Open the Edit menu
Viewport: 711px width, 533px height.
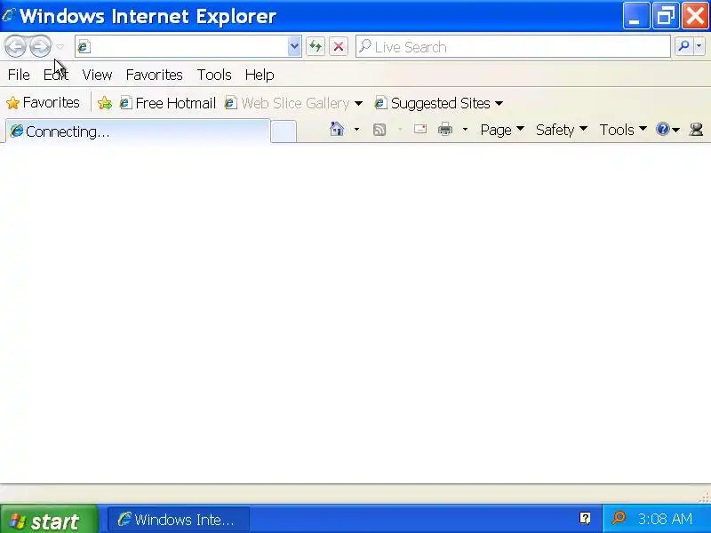point(56,75)
